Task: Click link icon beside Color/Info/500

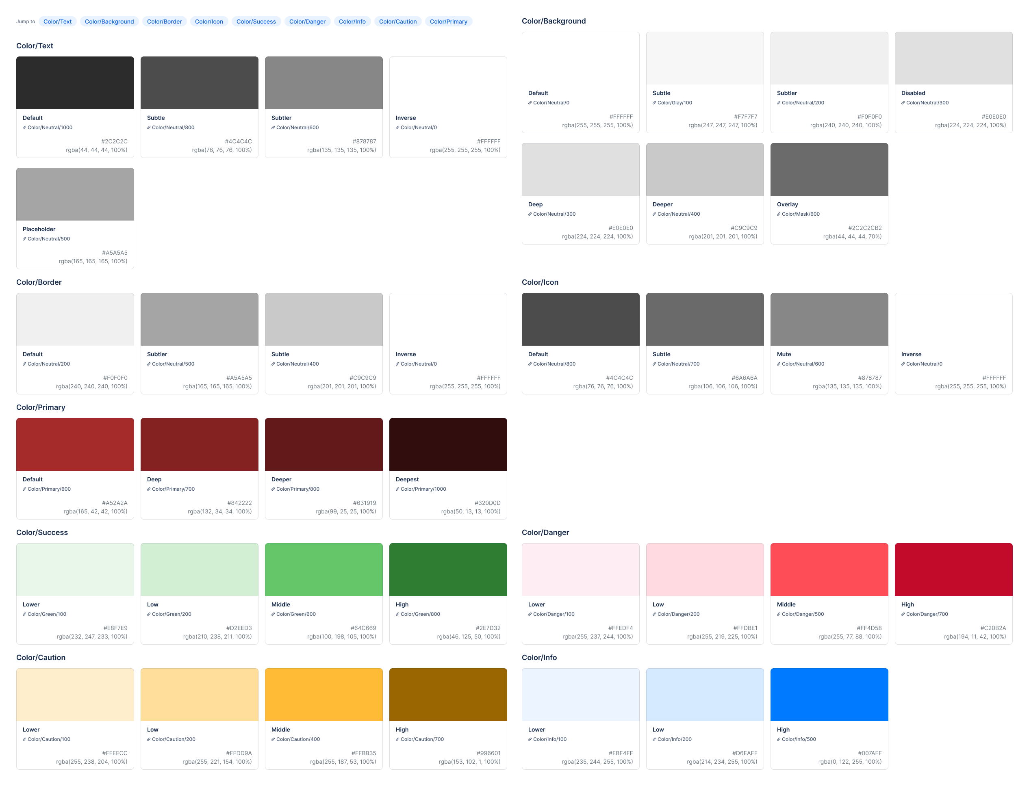Action: (779, 740)
